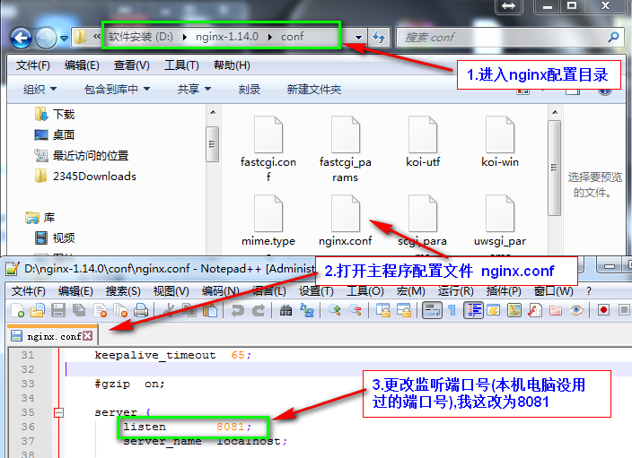632x458 pixels.
Task: Open the Explorer 文件(F) menu
Action: (32, 65)
